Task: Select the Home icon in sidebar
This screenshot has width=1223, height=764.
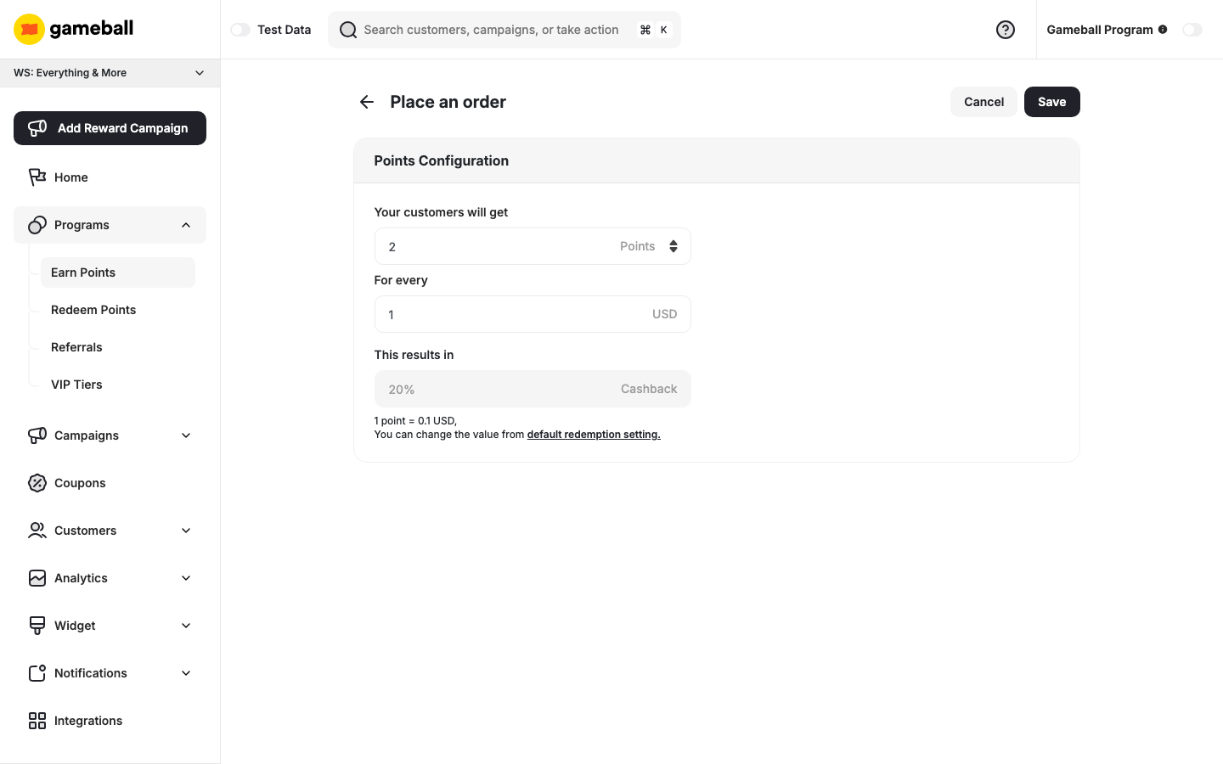Action: point(37,177)
